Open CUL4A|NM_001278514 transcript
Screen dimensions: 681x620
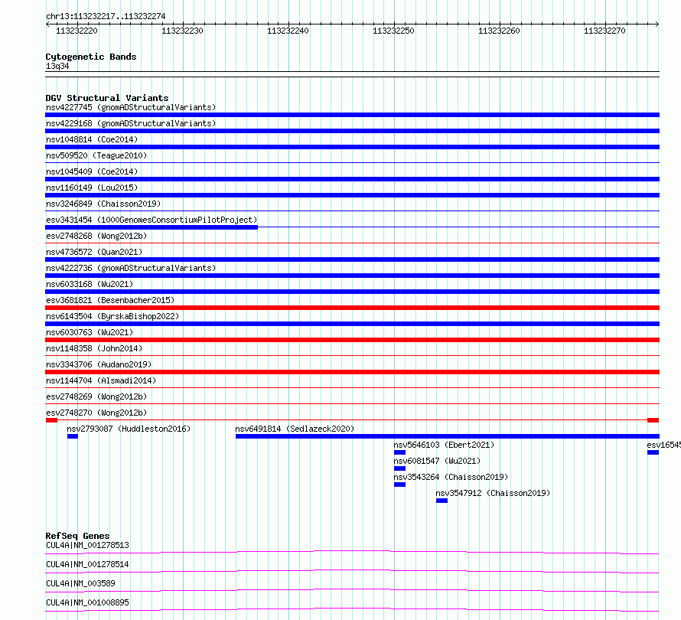(x=87, y=564)
